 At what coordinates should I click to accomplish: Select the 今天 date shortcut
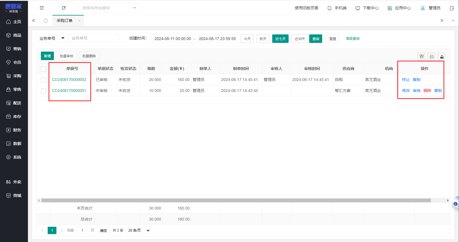tap(247, 39)
